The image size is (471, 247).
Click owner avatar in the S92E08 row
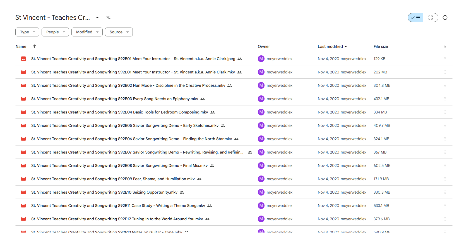coord(261,166)
